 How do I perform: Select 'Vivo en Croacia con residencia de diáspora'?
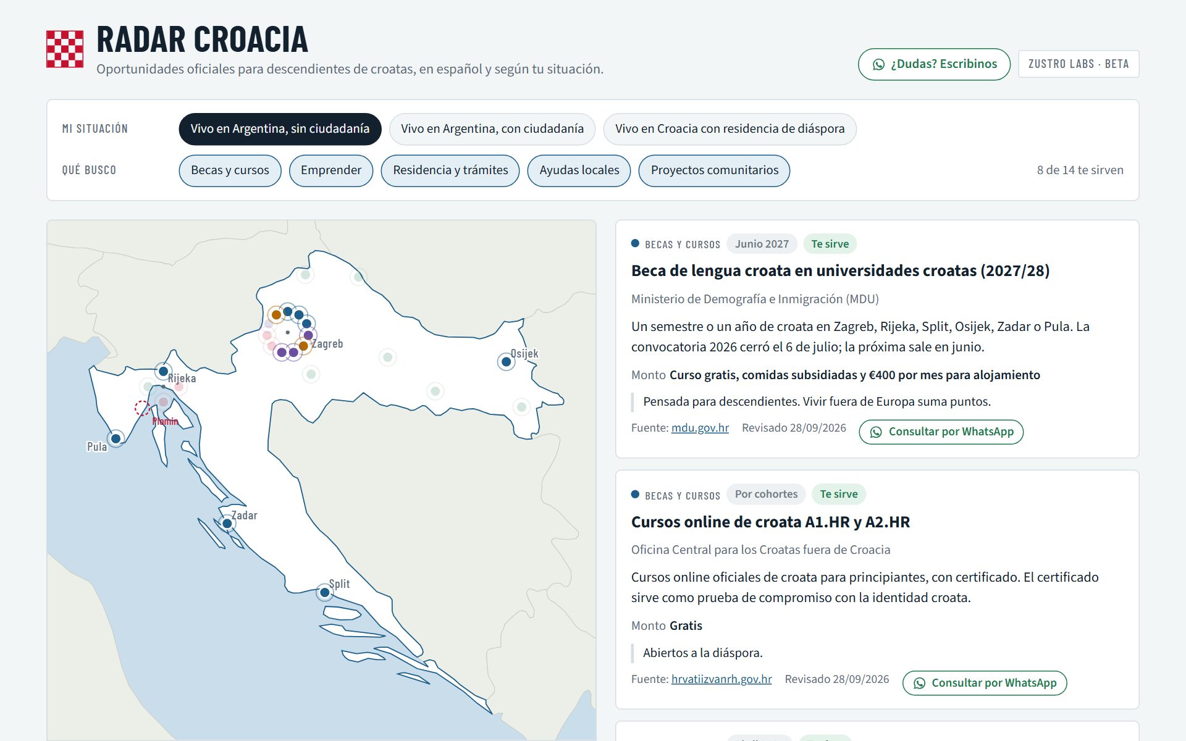pos(730,129)
